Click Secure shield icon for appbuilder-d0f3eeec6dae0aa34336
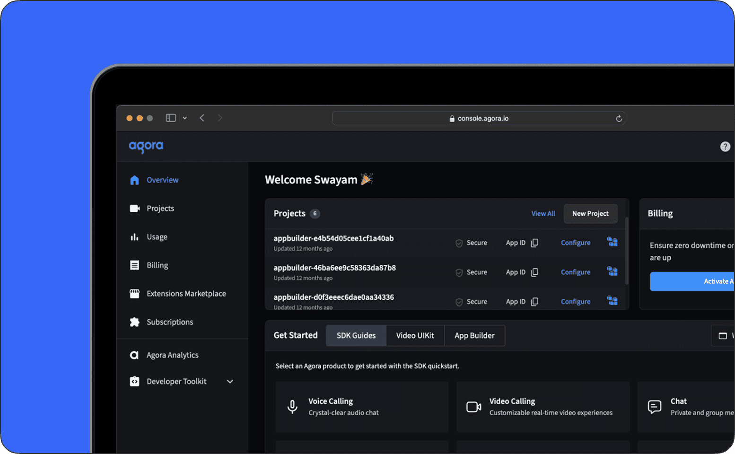 tap(459, 302)
